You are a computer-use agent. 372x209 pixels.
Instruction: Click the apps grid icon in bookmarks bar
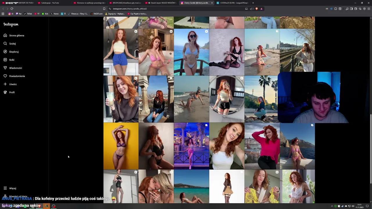[x=3, y=14]
